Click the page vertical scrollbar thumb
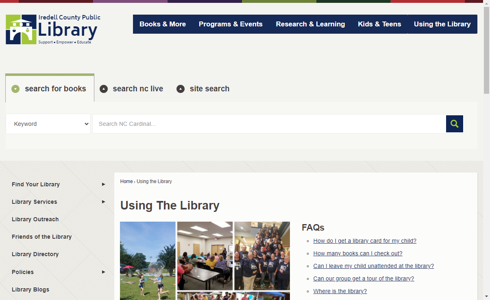The image size is (490, 300). point(486,50)
